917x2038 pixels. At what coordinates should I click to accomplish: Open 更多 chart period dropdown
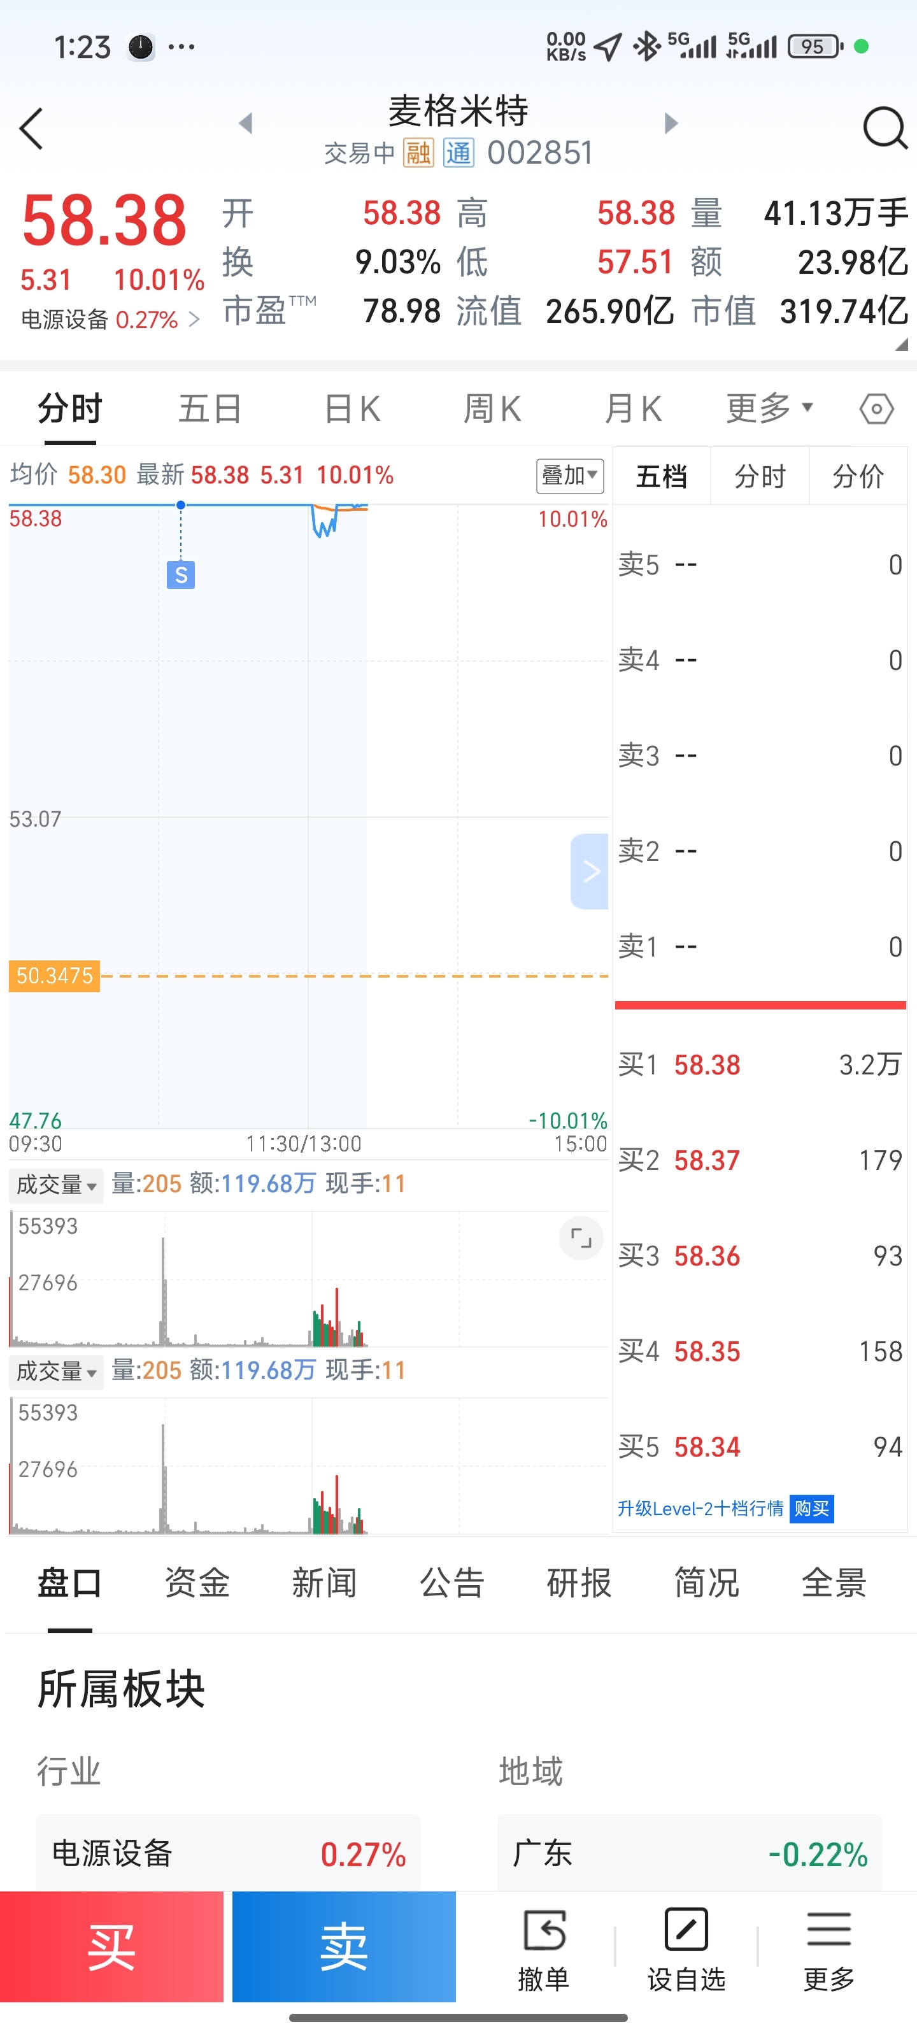[769, 408]
